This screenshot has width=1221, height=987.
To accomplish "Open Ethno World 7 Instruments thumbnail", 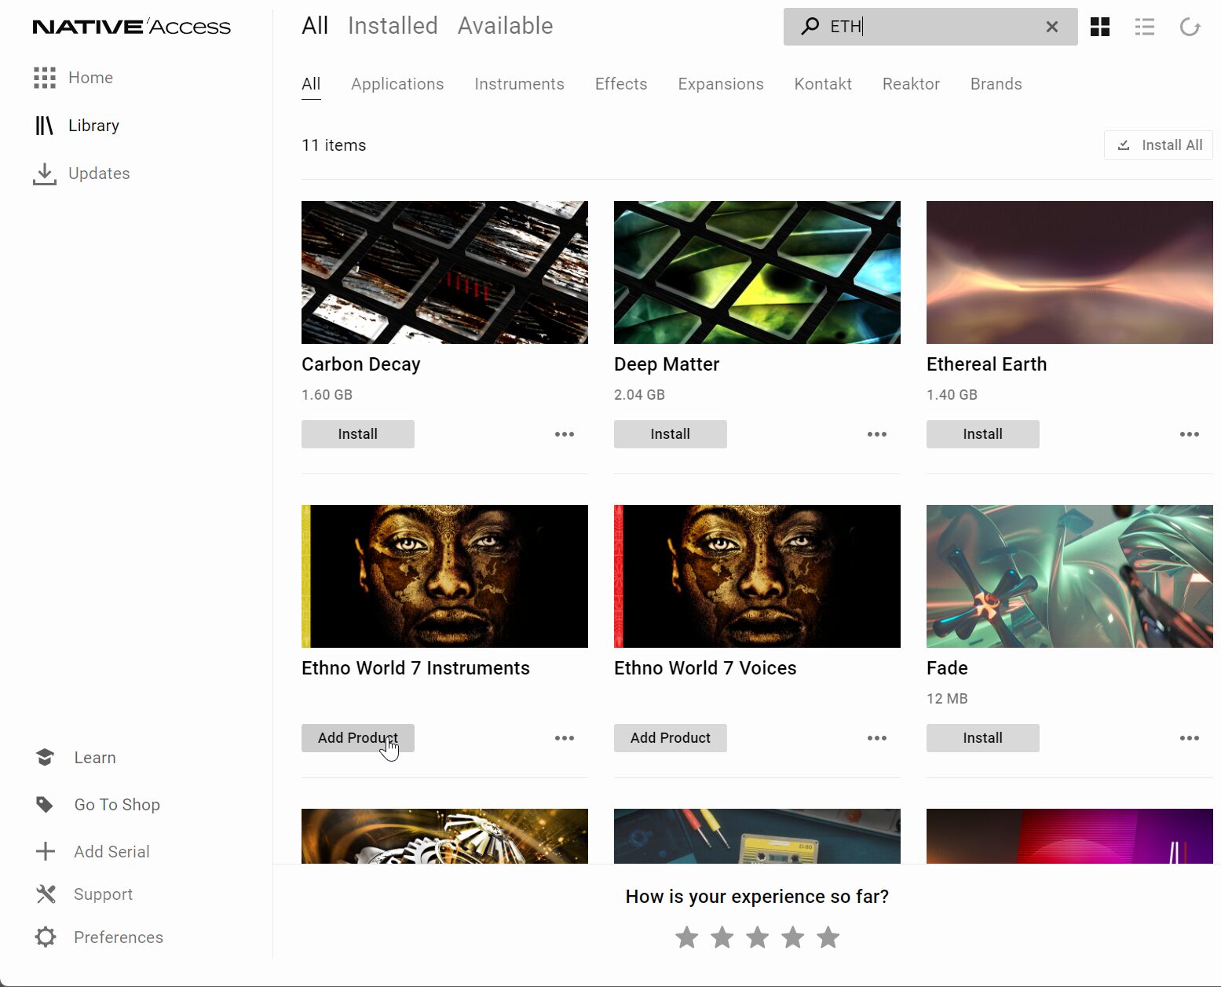I will pyautogui.click(x=444, y=576).
